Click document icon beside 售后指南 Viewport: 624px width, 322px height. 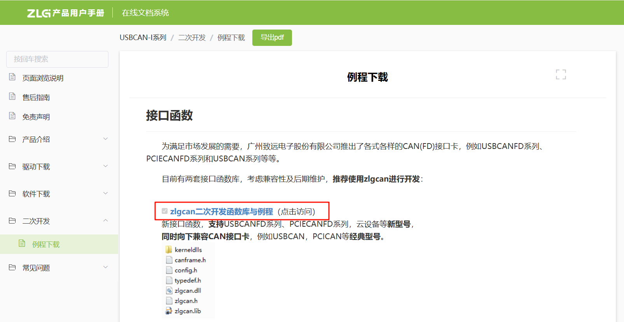tap(12, 96)
